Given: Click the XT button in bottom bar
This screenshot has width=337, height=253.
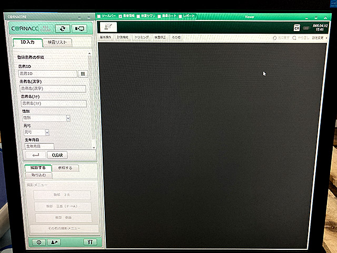Looking at the screenshot, I should (x=90, y=242).
